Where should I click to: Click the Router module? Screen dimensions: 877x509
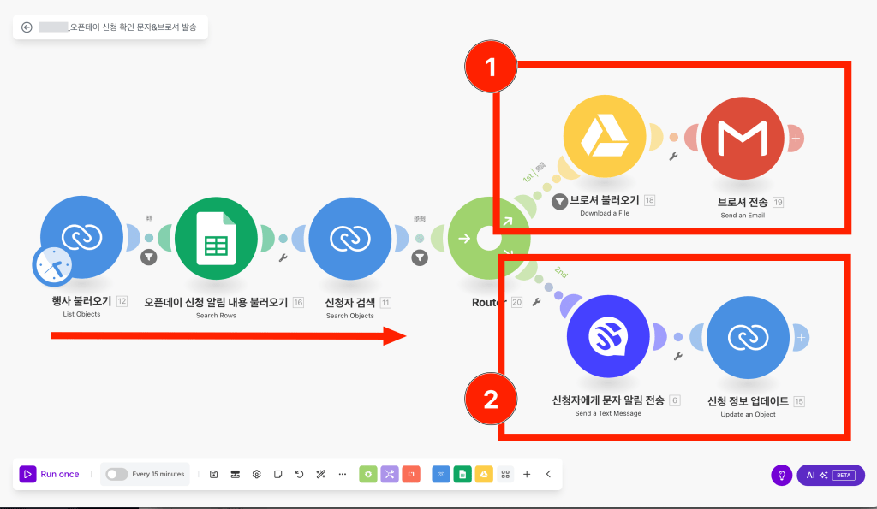pos(490,240)
